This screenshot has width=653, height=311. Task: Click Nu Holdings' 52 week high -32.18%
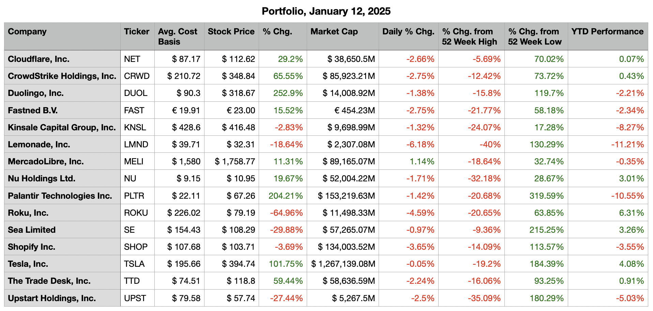pyautogui.click(x=484, y=179)
